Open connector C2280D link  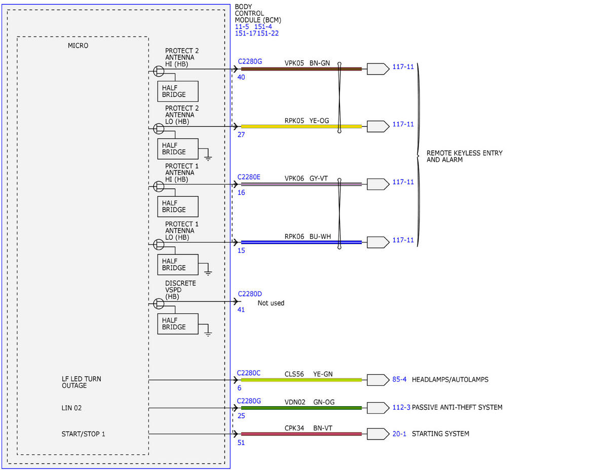click(x=250, y=294)
